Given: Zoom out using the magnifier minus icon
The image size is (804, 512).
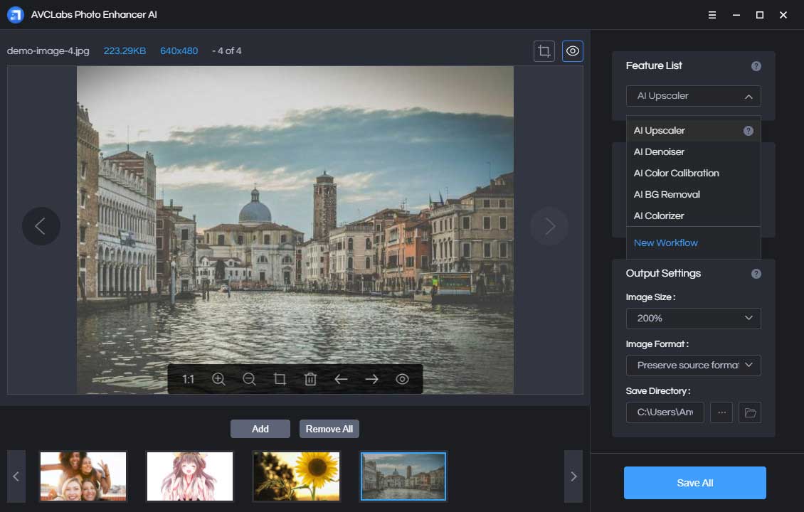Looking at the screenshot, I should coord(249,379).
